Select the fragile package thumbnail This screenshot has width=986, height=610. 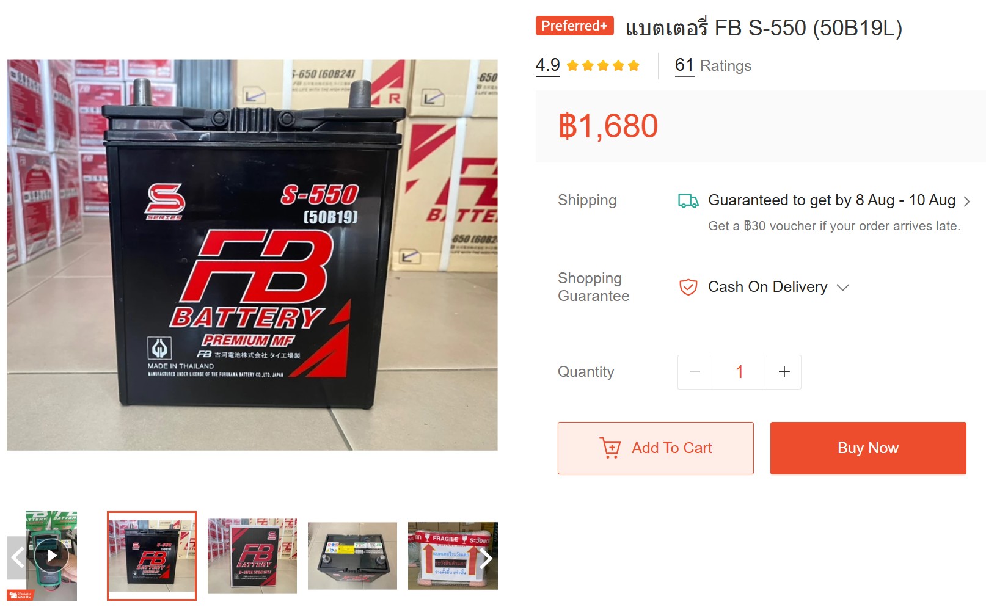click(453, 556)
